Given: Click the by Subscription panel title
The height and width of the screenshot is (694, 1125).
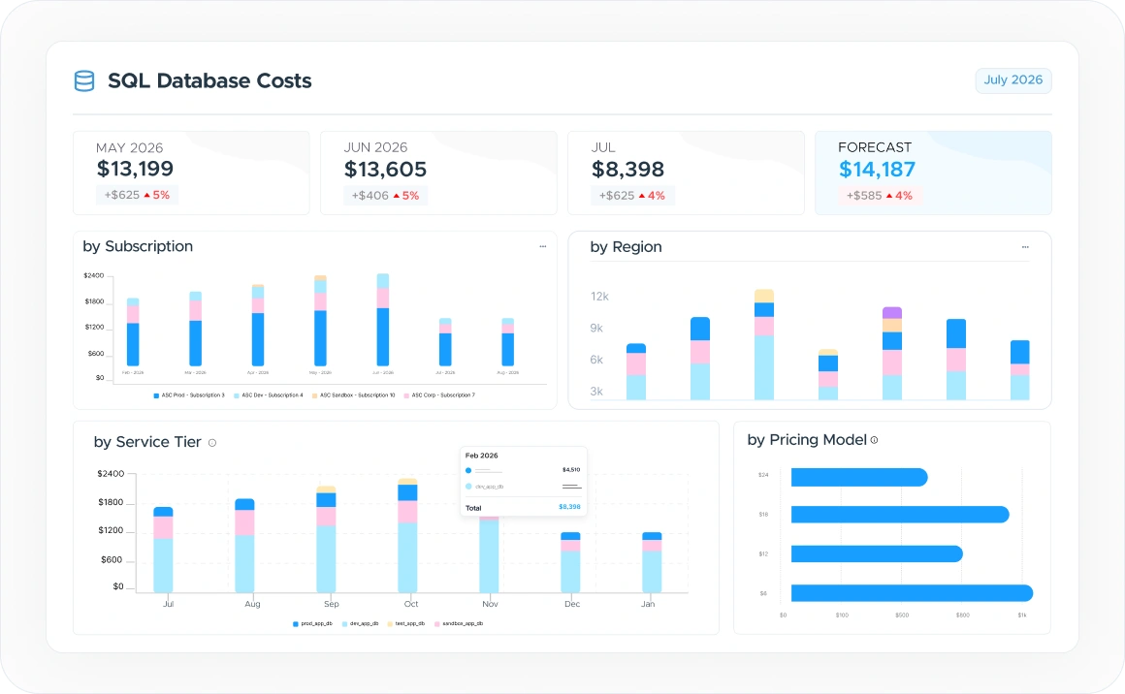Looking at the screenshot, I should tap(138, 246).
